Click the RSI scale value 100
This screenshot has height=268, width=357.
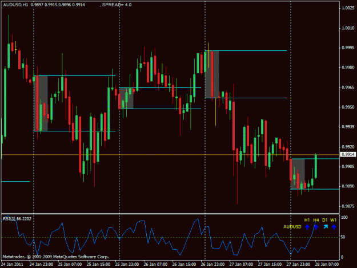click(344, 218)
